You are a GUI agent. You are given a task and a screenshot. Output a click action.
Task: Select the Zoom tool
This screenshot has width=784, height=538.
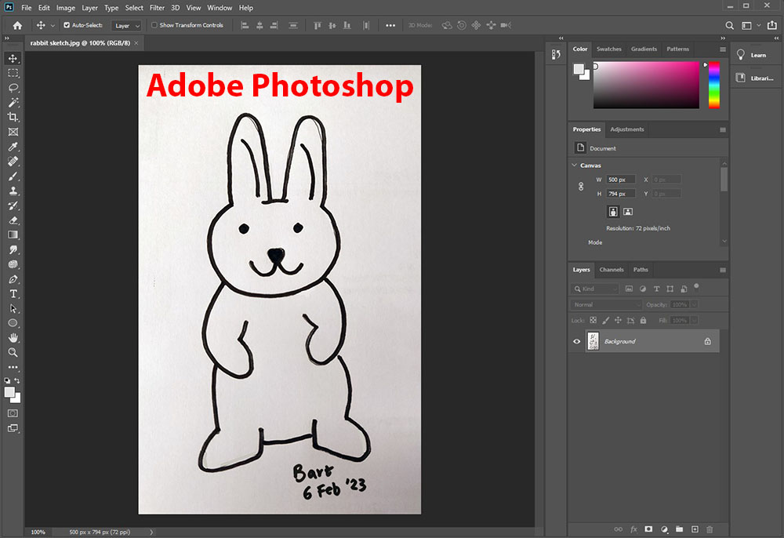click(x=13, y=352)
